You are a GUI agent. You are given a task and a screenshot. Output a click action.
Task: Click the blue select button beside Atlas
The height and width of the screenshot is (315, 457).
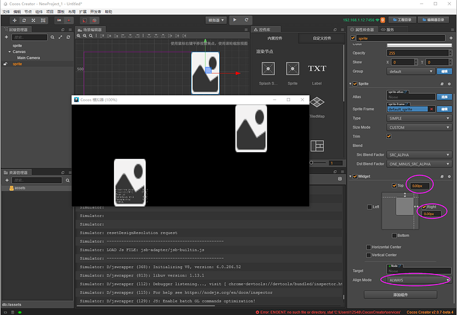[x=444, y=97]
